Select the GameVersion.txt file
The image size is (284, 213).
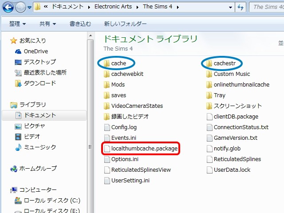232,138
